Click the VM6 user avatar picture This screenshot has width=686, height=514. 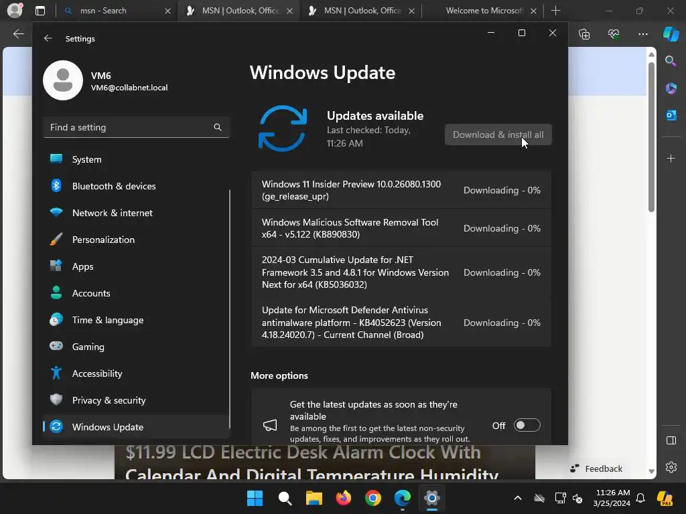[63, 80]
